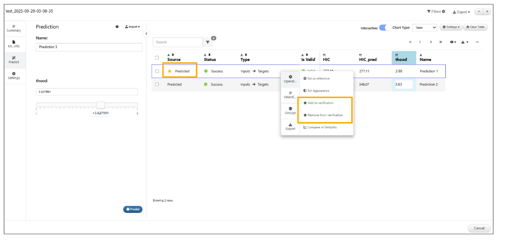The image size is (517, 244).
Task: Tick the select-all header checkbox
Action: point(157,58)
